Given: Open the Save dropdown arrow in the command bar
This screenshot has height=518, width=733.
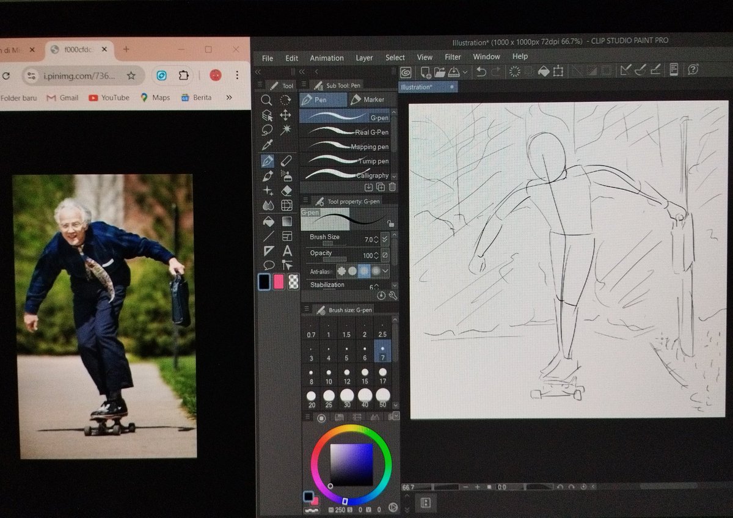Looking at the screenshot, I should tap(465, 72).
